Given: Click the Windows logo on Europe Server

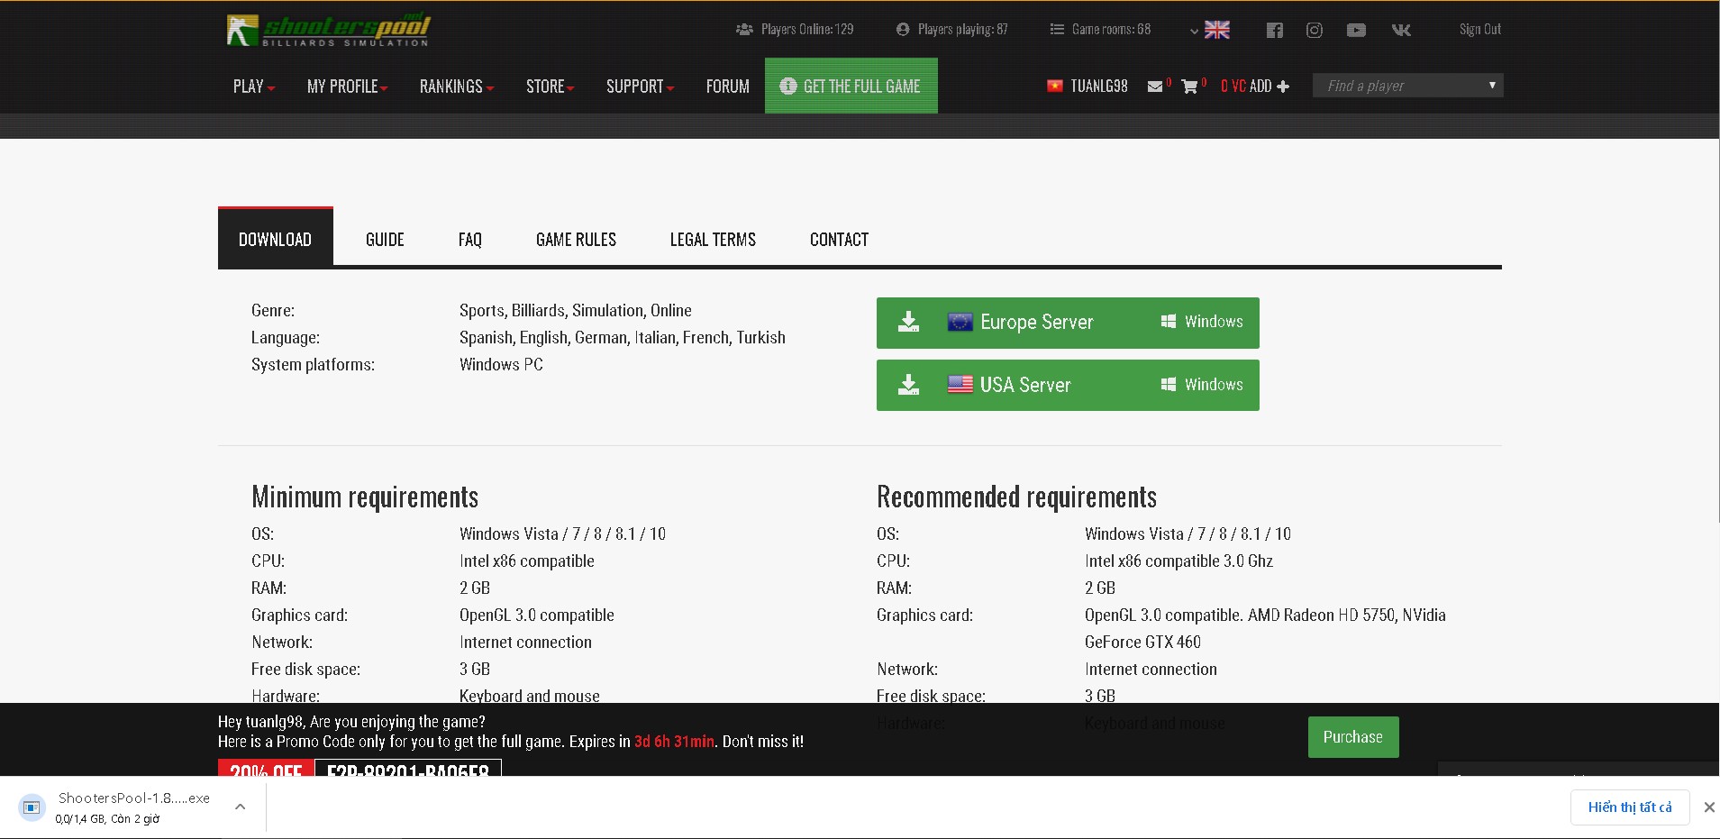Looking at the screenshot, I should coord(1169,322).
